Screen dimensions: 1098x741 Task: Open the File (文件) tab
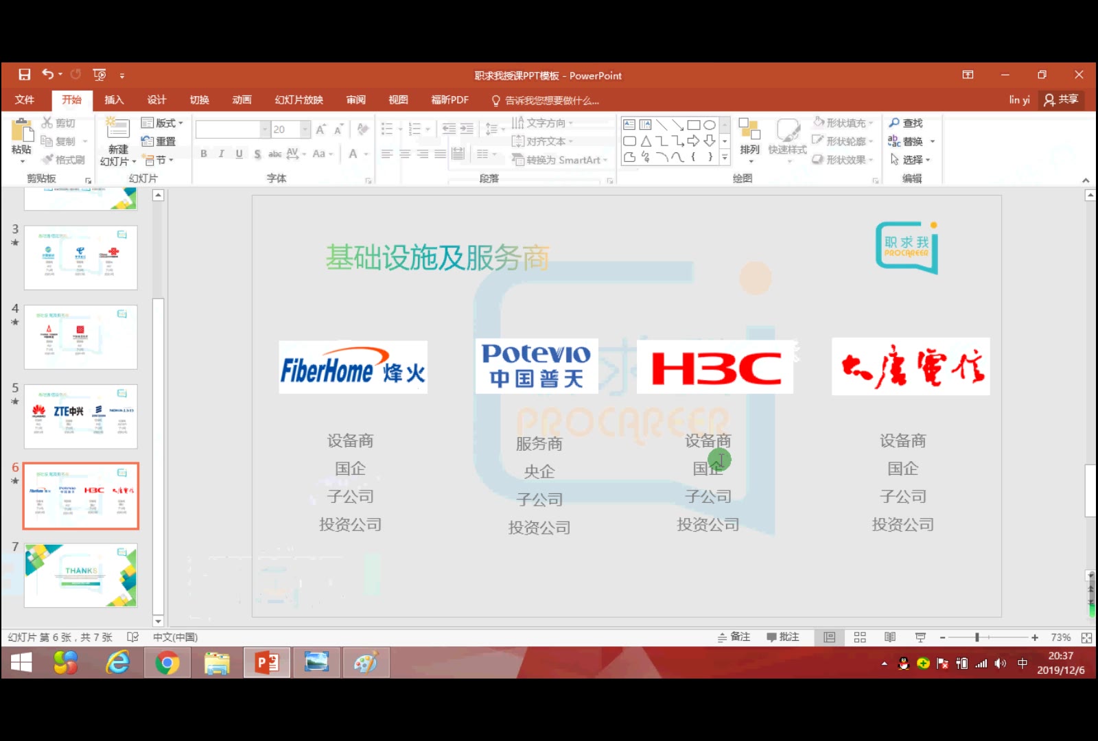coord(25,99)
